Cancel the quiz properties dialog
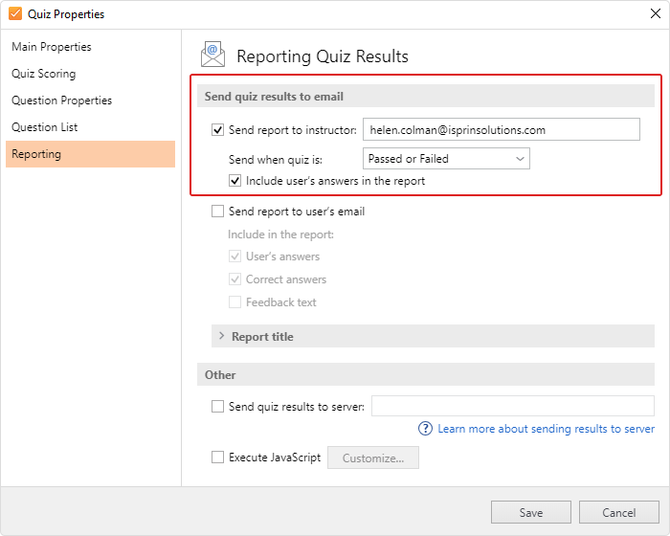Viewport: 670px width, 536px height. click(618, 512)
